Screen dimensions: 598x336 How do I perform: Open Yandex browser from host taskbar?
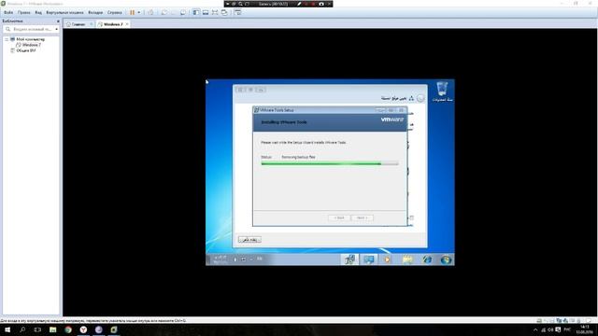pyautogui.click(x=83, y=329)
